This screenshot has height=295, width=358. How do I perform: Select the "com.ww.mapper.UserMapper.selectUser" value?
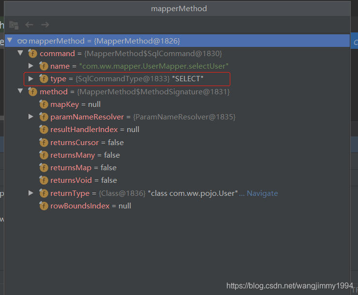point(154,66)
